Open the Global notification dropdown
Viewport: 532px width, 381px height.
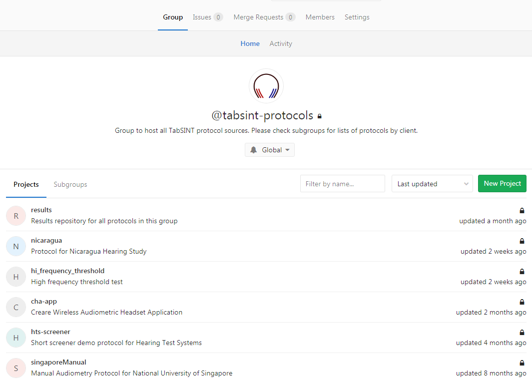[270, 150]
